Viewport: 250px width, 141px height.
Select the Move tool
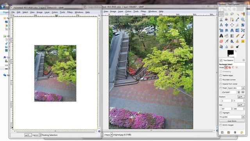(227, 25)
